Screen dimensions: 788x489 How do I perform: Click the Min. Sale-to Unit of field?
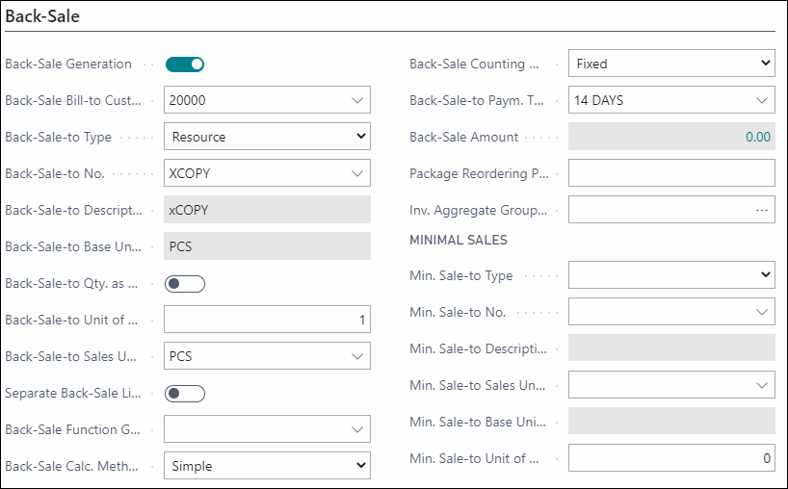click(671, 458)
